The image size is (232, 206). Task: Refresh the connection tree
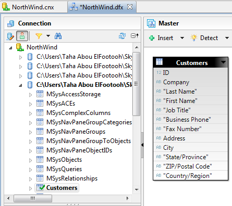click(x=122, y=36)
